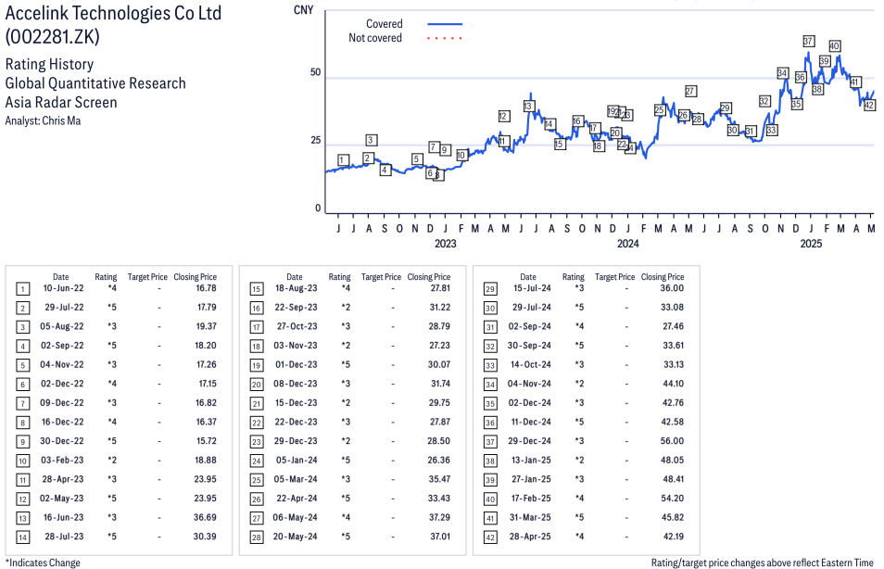Click the date cell '22-Sep-23'
884x569 pixels.
296,308
